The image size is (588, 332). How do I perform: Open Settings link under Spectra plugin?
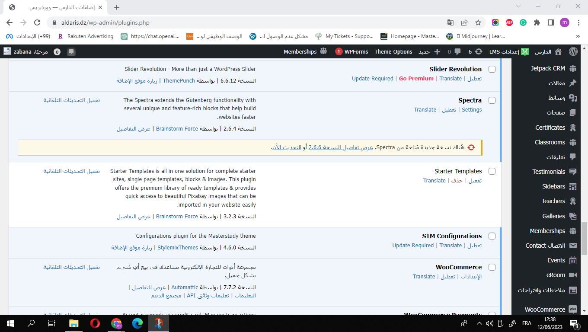click(x=472, y=110)
